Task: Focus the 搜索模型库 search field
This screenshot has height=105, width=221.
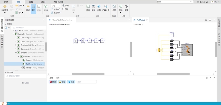Action: pos(29,28)
